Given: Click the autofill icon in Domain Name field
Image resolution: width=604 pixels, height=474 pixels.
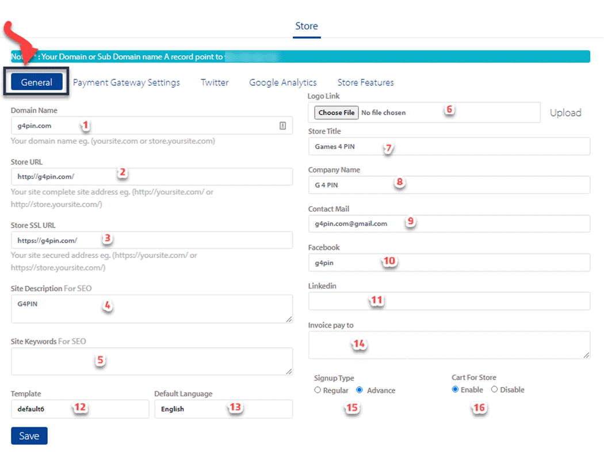Looking at the screenshot, I should pos(283,126).
